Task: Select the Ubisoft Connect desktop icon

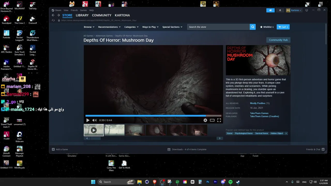Action: [6, 152]
